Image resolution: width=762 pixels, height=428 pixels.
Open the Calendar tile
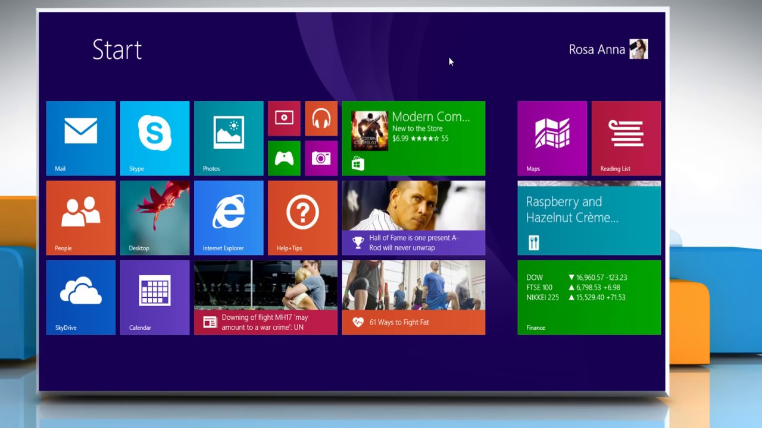tap(155, 297)
